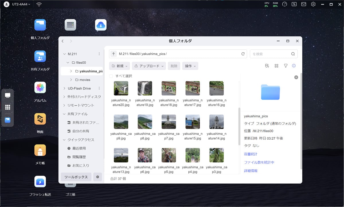Open M.211 more options menu
Screen dimensions: 344x207
click(x=99, y=54)
